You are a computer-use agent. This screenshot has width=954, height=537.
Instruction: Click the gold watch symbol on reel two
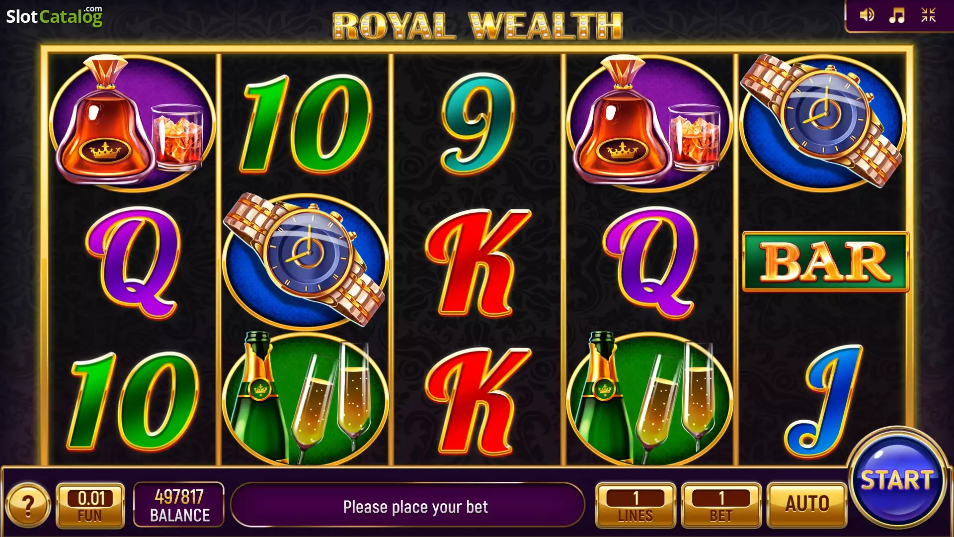coord(305,260)
